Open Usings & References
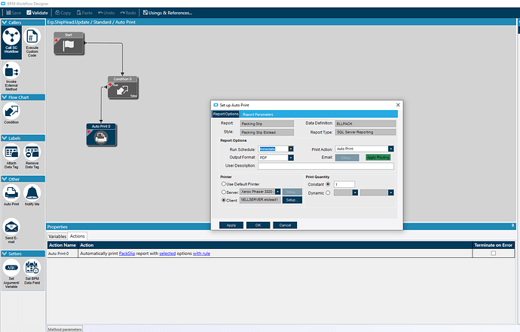Image resolution: width=520 pixels, height=332 pixels. pos(167,13)
